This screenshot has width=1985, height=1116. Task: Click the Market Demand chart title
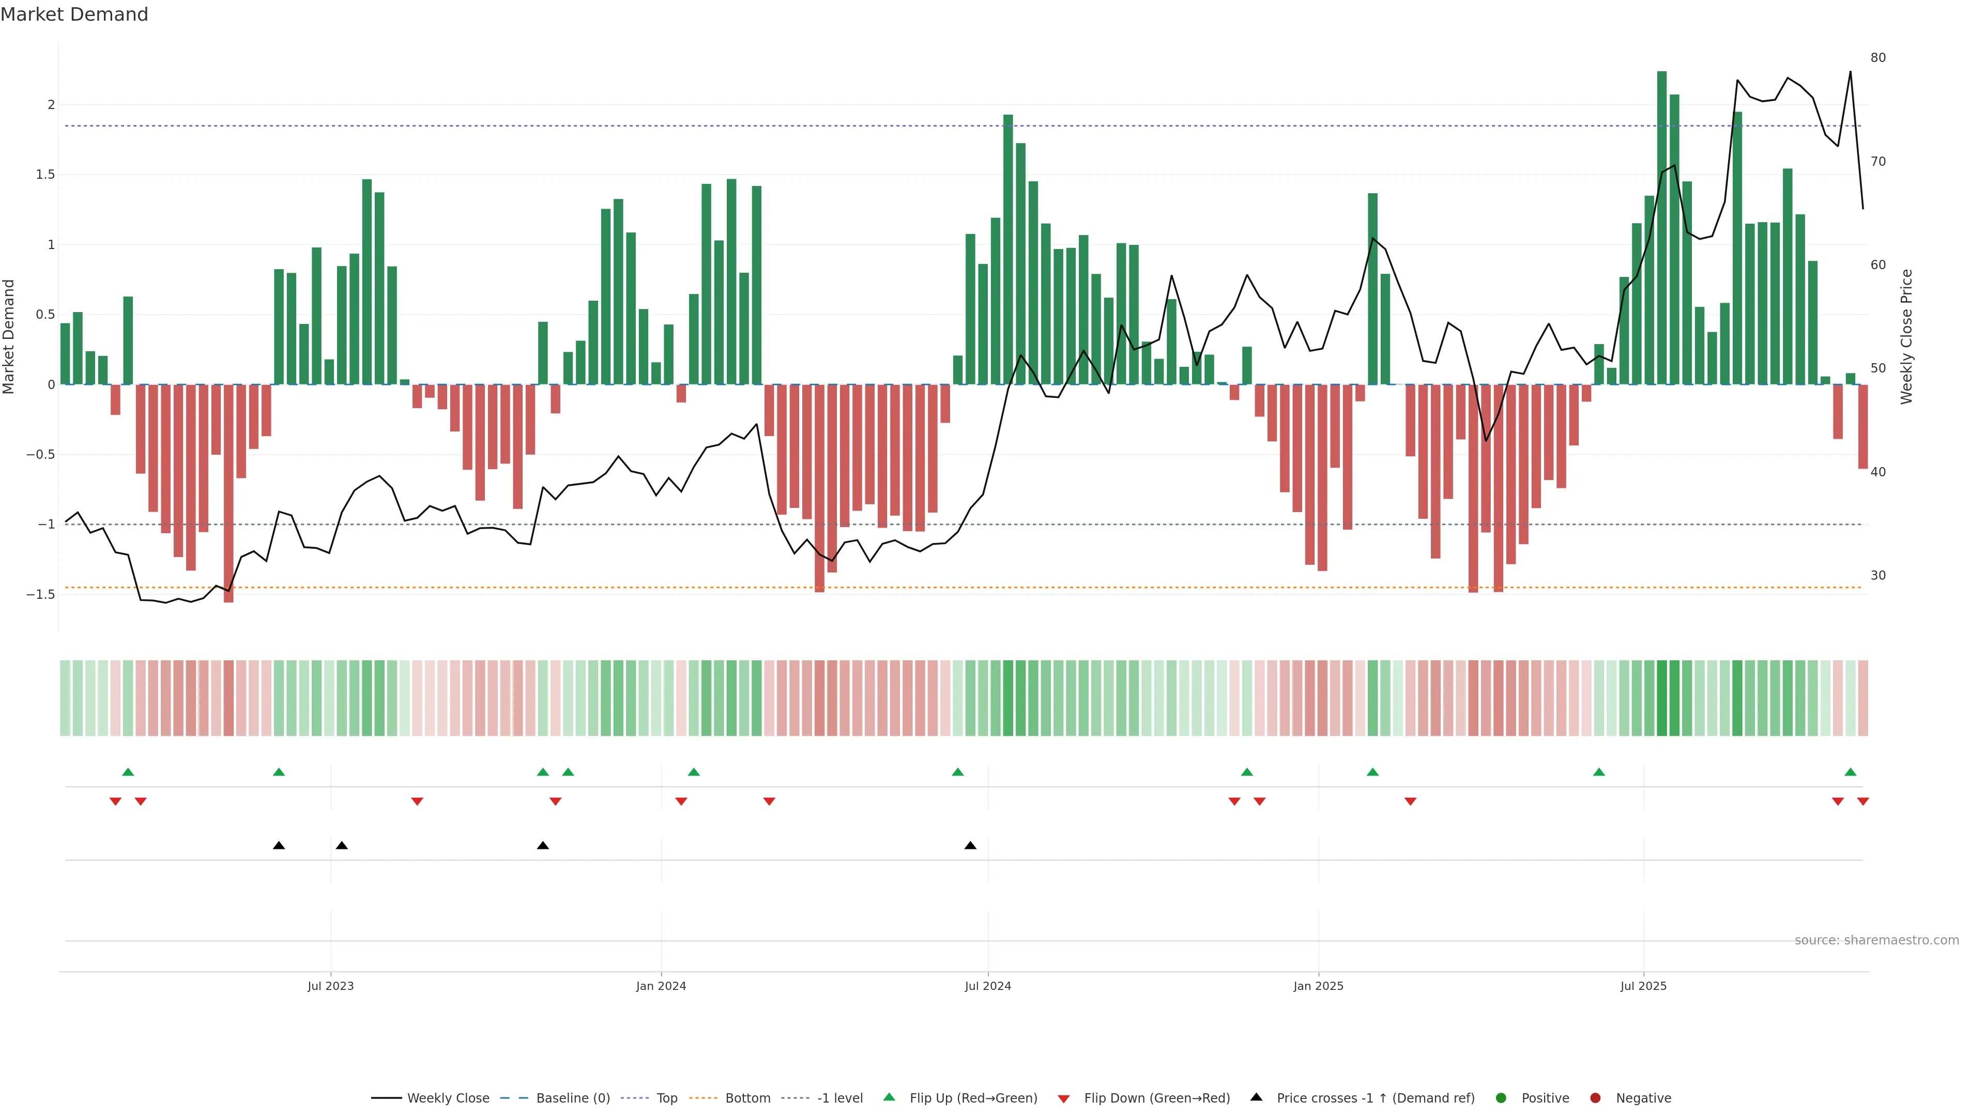coord(74,14)
